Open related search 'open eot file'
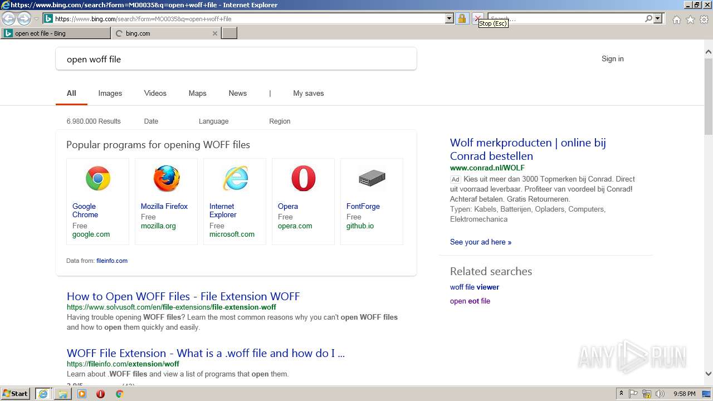Viewport: 713px width, 401px height. (470, 301)
